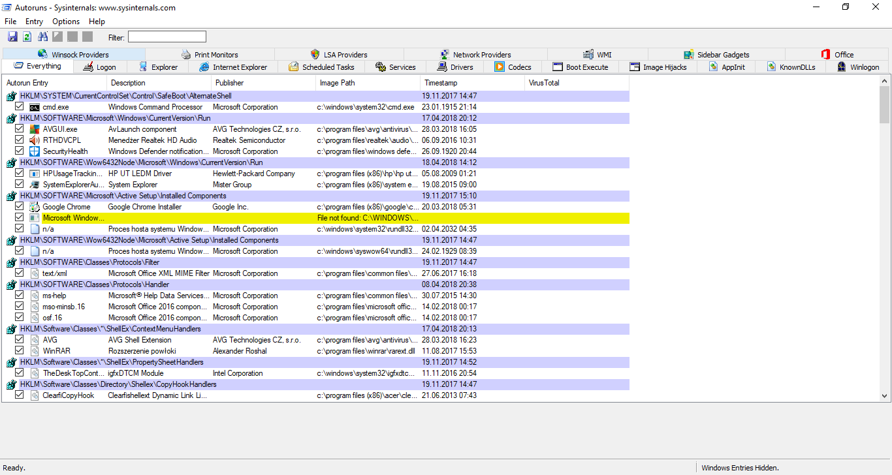Switch to the WMI tab
The height and width of the screenshot is (475, 892).
pos(597,55)
